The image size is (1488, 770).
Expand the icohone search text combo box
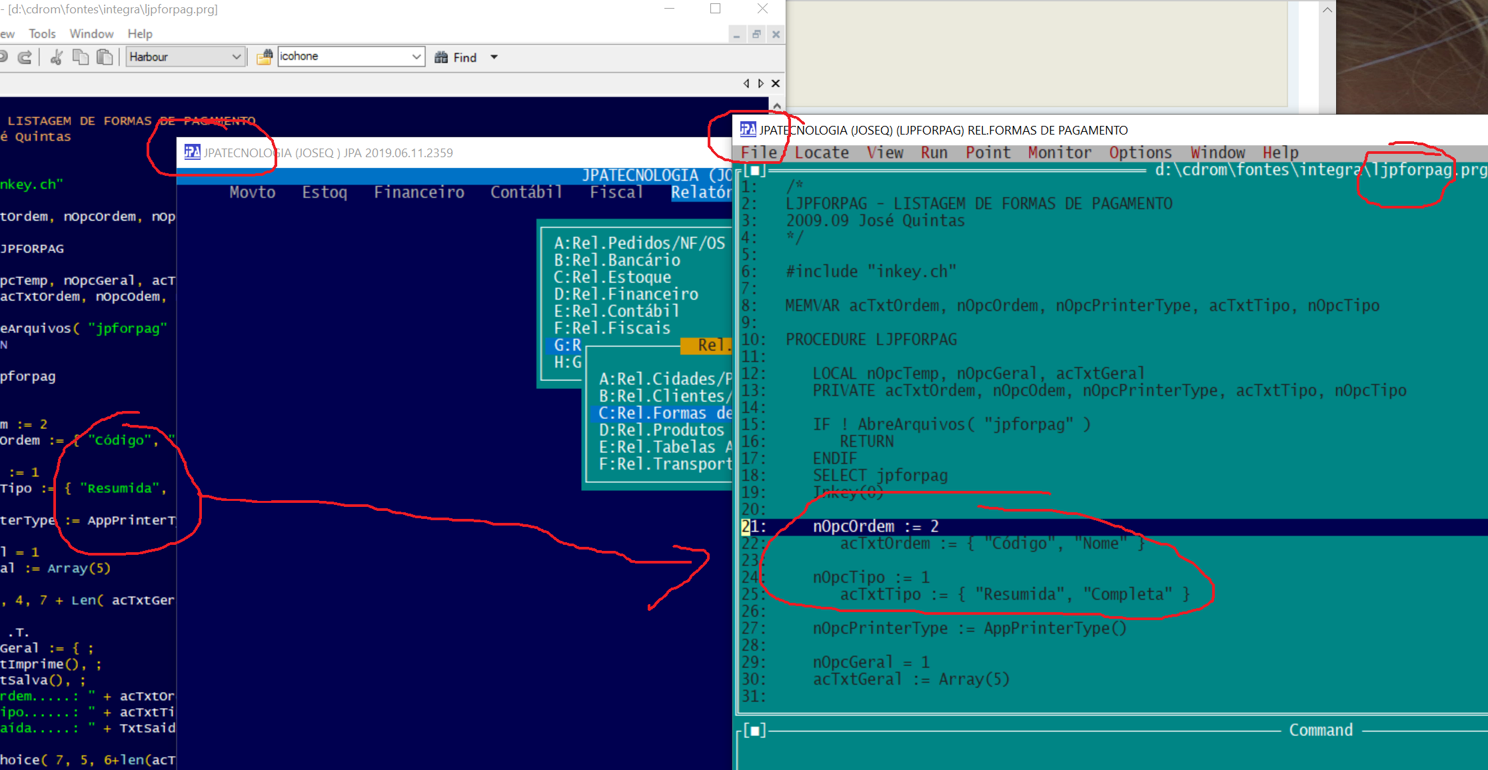coord(416,57)
